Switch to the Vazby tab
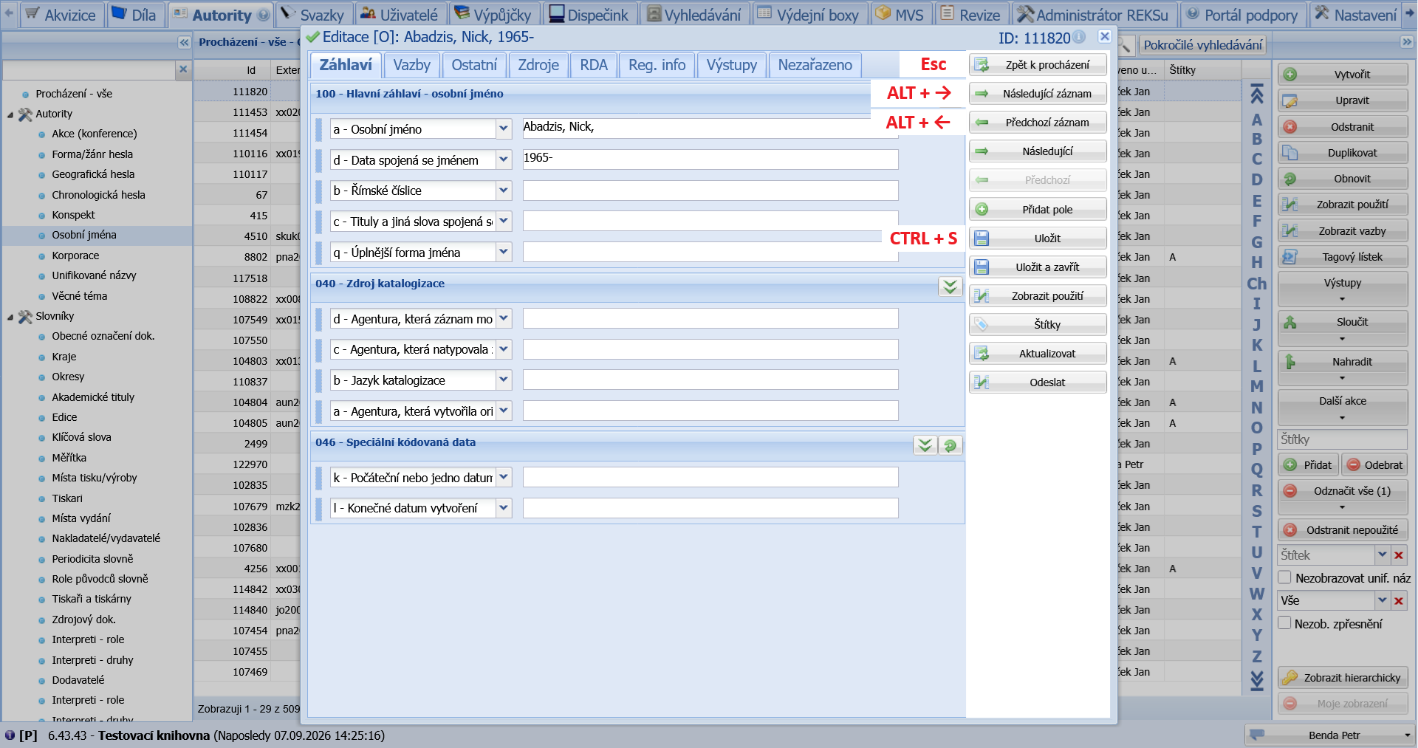Screen dimensions: 1418x748 [x=411, y=65]
